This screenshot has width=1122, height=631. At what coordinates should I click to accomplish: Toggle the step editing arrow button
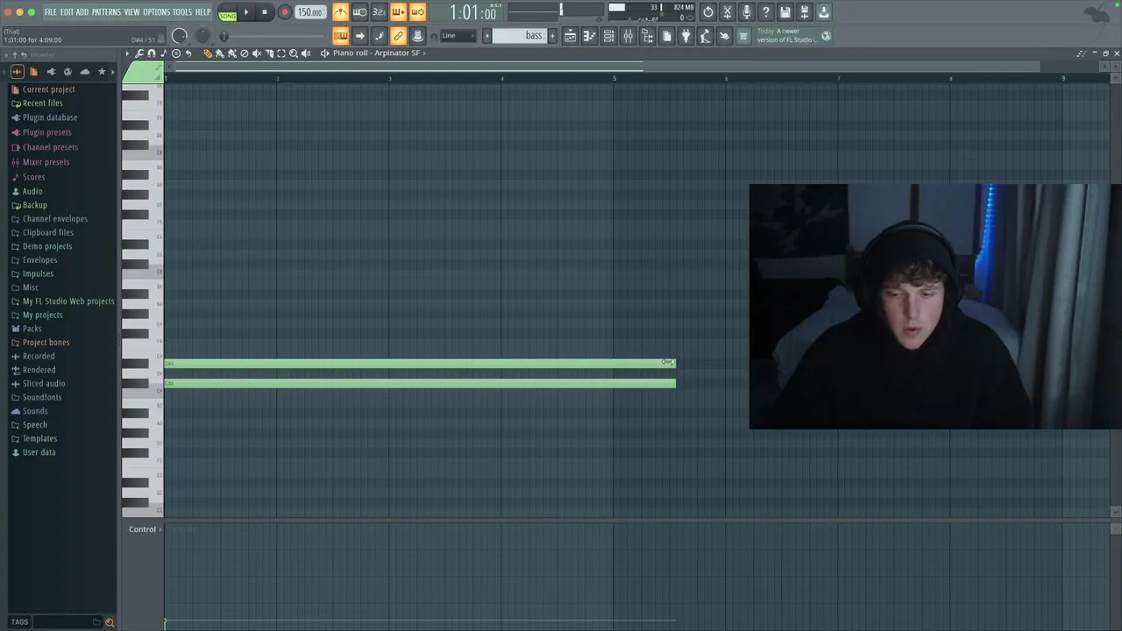click(359, 36)
